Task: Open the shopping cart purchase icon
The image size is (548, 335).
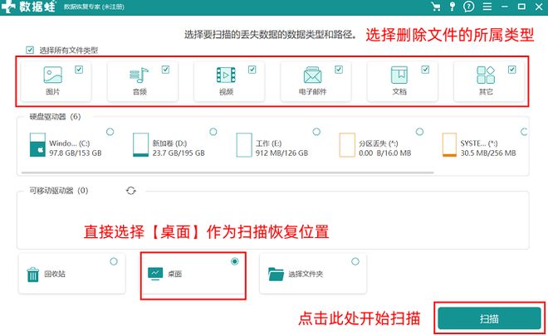Action: 436,7
